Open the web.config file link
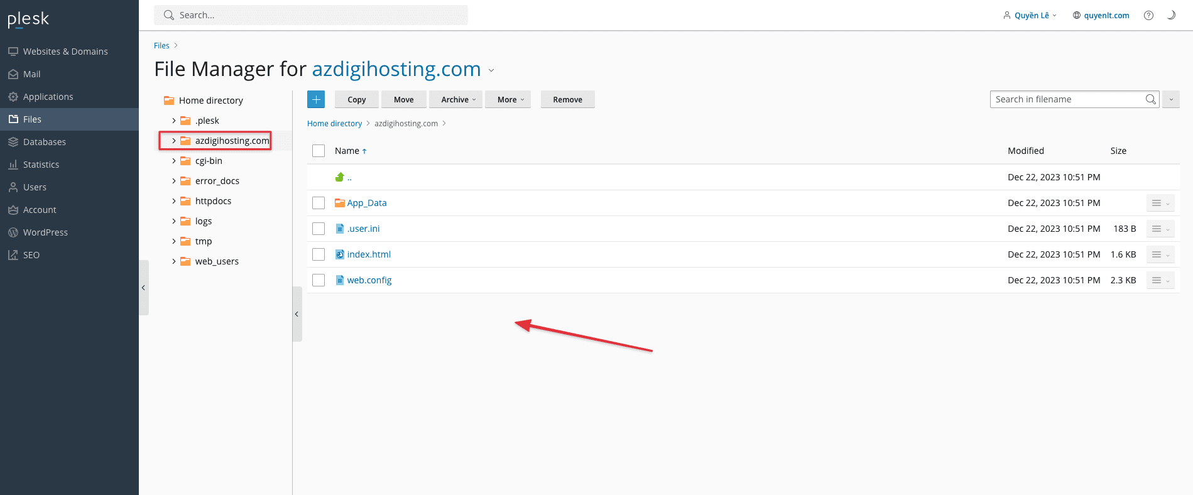This screenshot has height=495, width=1193. (x=369, y=280)
